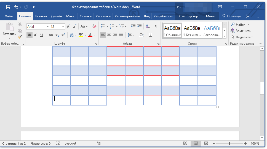Apply bulleted list

tap(103, 26)
